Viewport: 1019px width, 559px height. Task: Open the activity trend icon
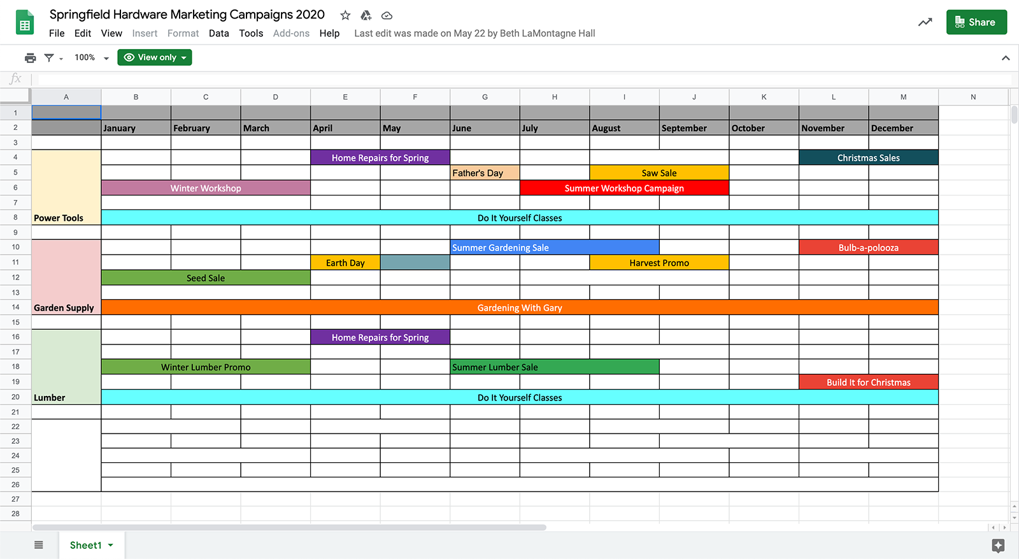925,22
